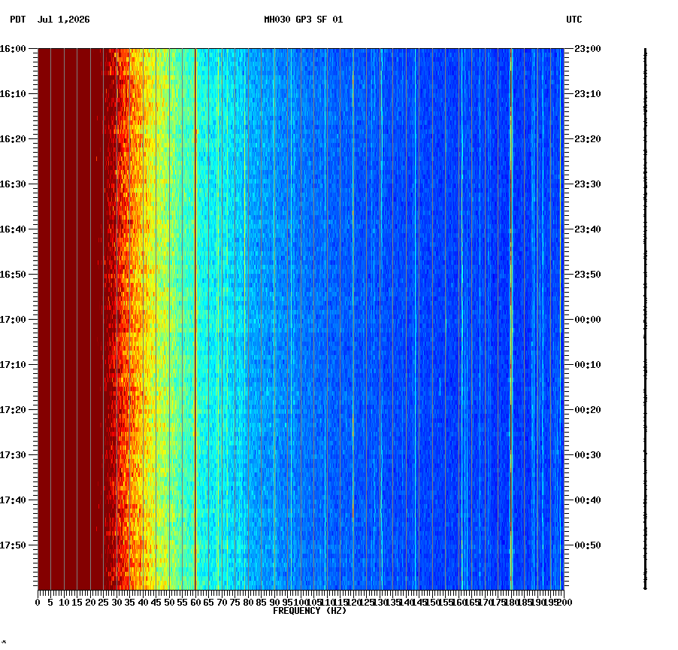
Task: Click the FREQUENCY (HZ) axis title
Action: (x=310, y=611)
